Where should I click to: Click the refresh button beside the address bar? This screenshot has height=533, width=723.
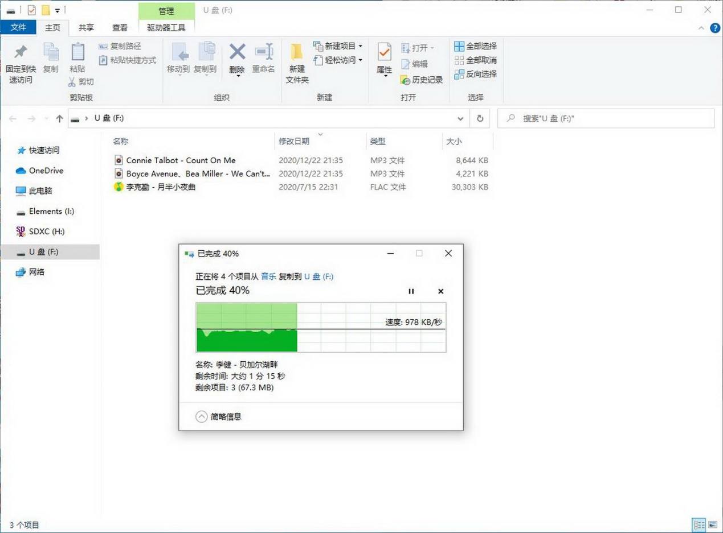coord(480,118)
